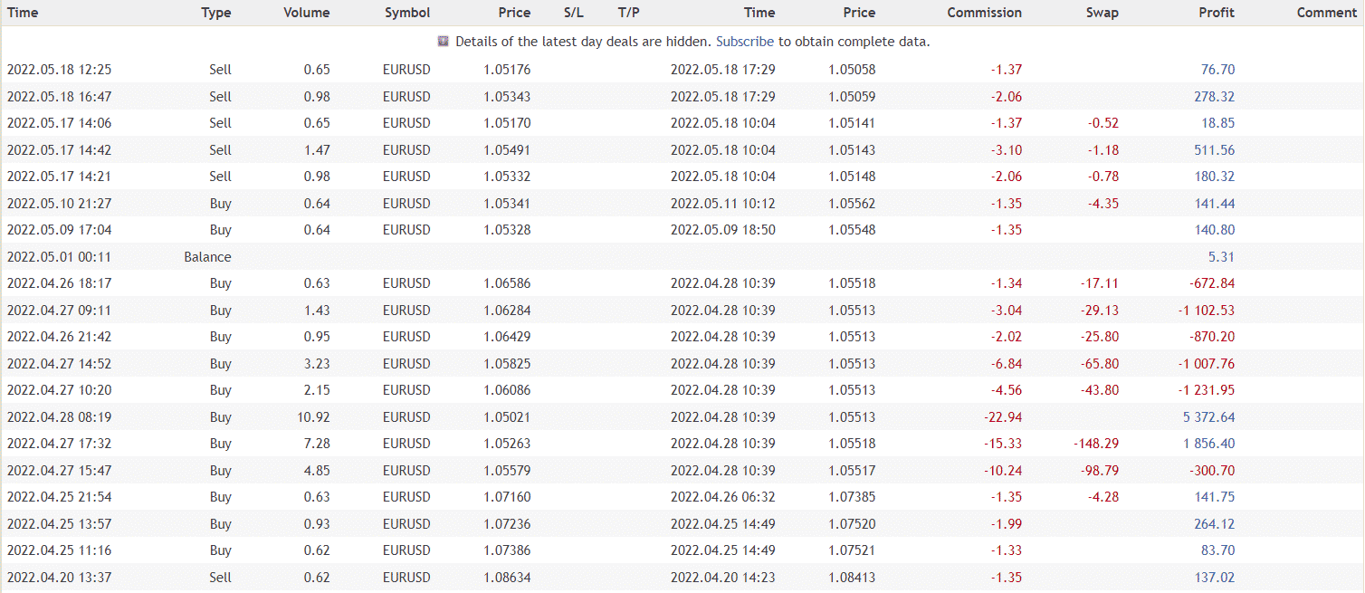
Task: Click close time 2022.04.26 06:32
Action: click(x=723, y=497)
